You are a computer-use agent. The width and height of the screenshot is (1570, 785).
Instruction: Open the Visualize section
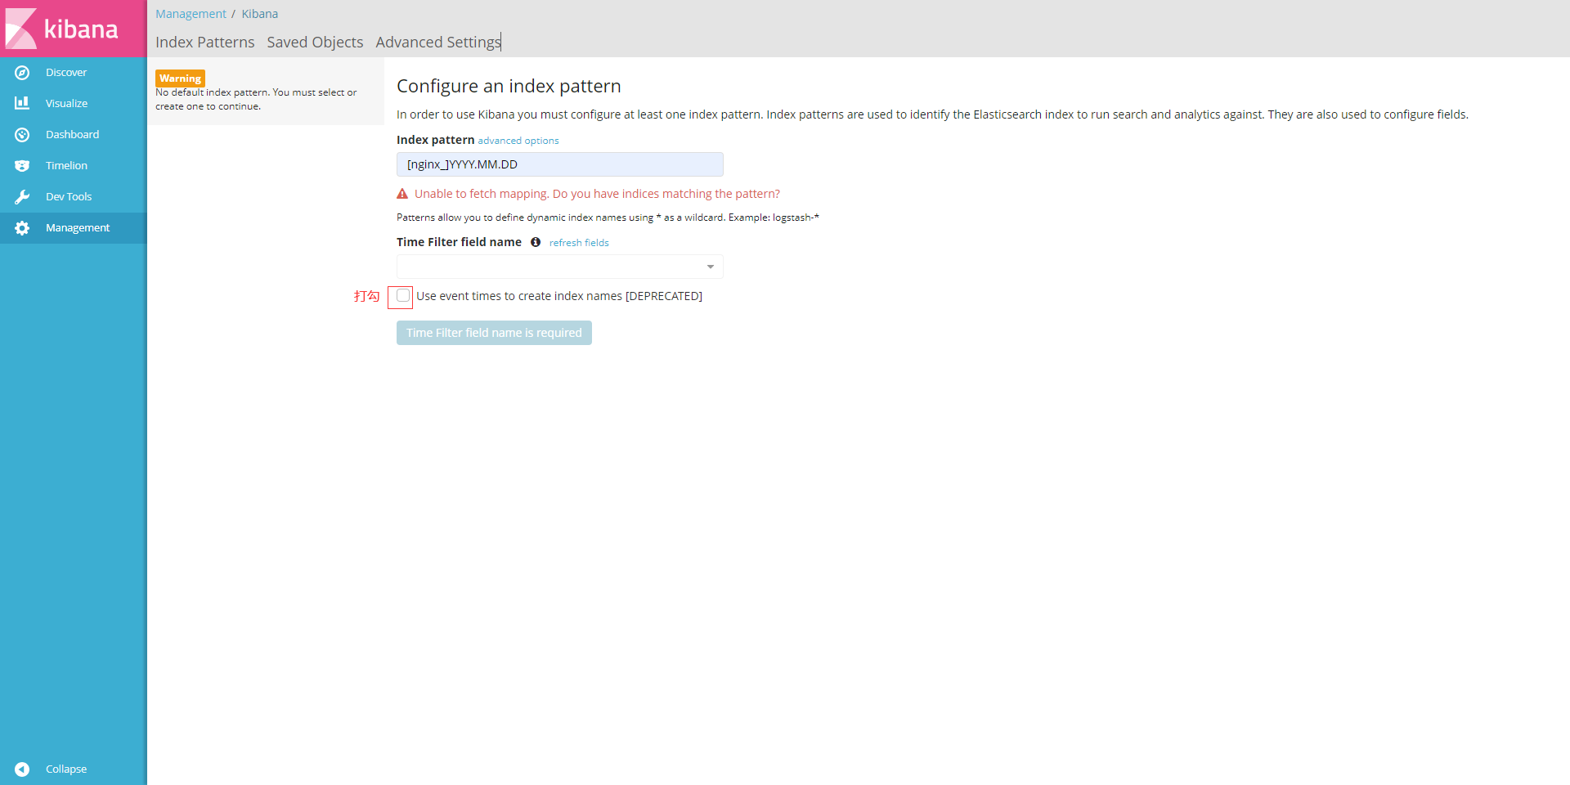pyautogui.click(x=66, y=104)
